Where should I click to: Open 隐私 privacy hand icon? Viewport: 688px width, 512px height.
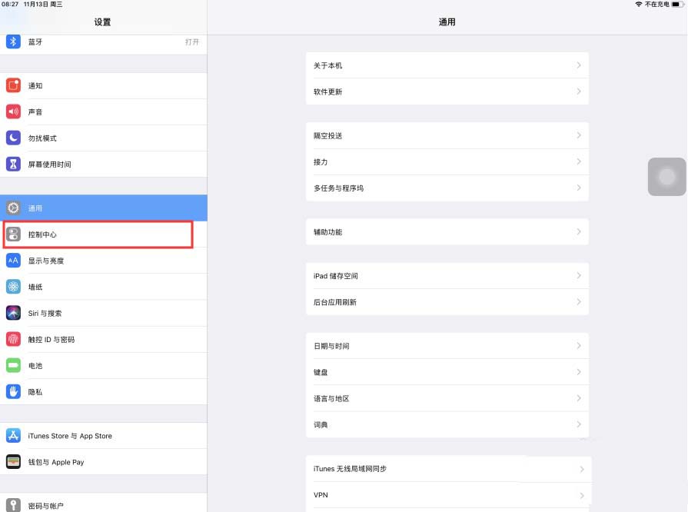[13, 391]
